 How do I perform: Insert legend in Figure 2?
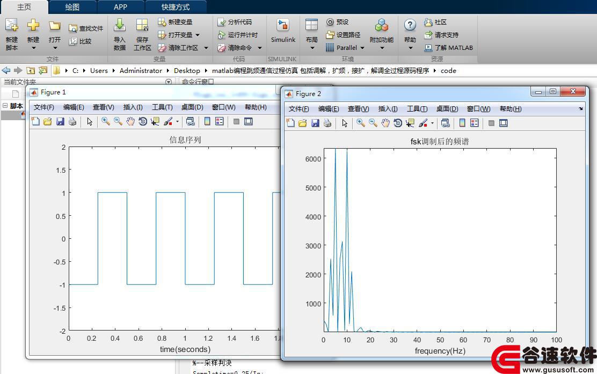point(475,123)
